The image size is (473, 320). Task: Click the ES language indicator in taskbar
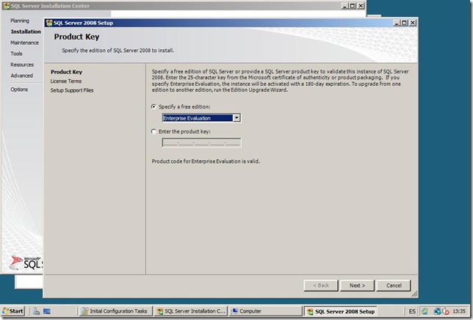coord(412,311)
